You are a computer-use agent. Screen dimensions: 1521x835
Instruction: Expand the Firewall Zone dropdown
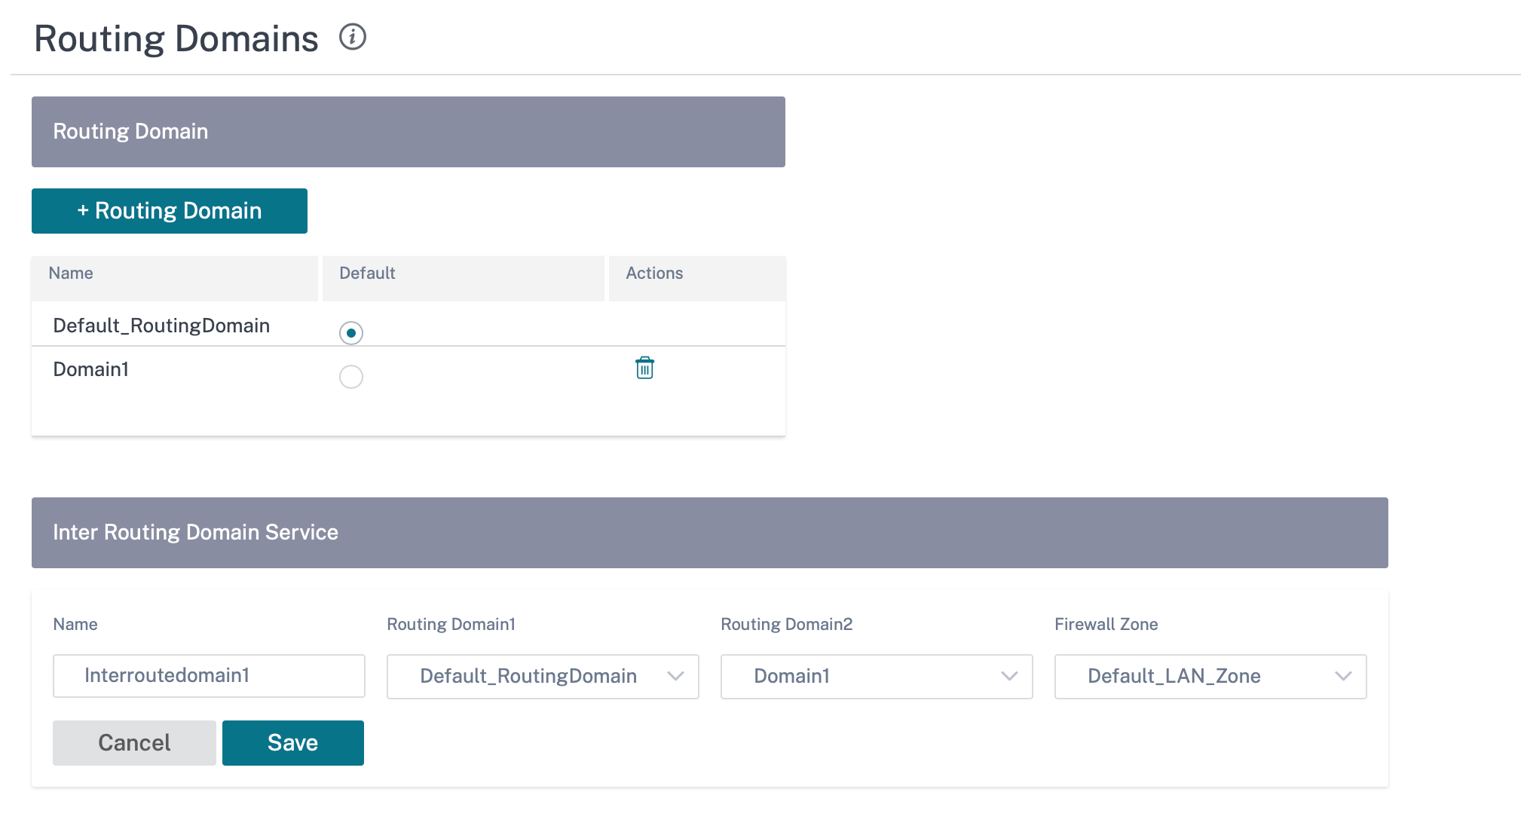tap(1210, 676)
